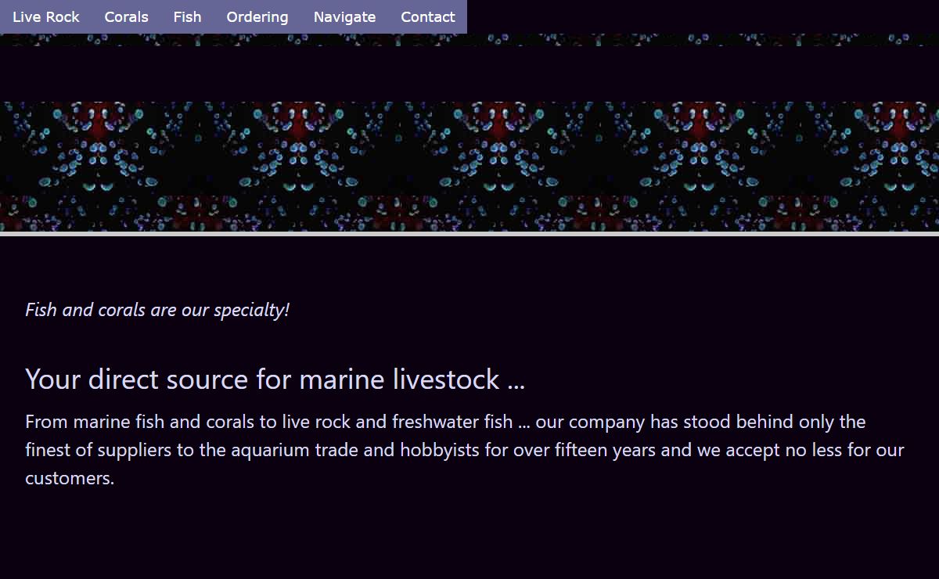The height and width of the screenshot is (579, 939).
Task: Click the italic 'Fish and corals' tagline
Action: 157,310
